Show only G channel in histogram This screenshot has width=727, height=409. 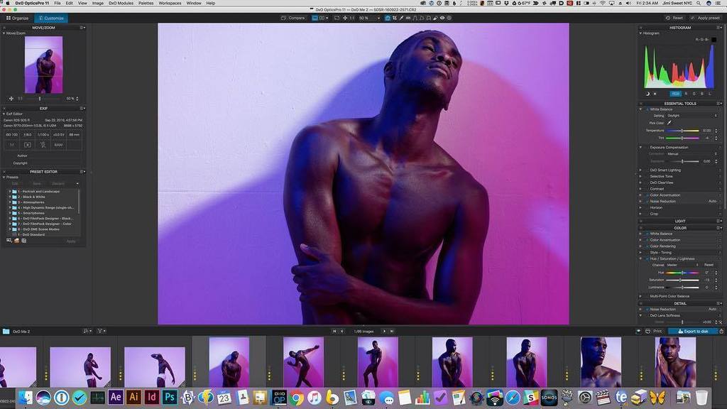tap(694, 94)
